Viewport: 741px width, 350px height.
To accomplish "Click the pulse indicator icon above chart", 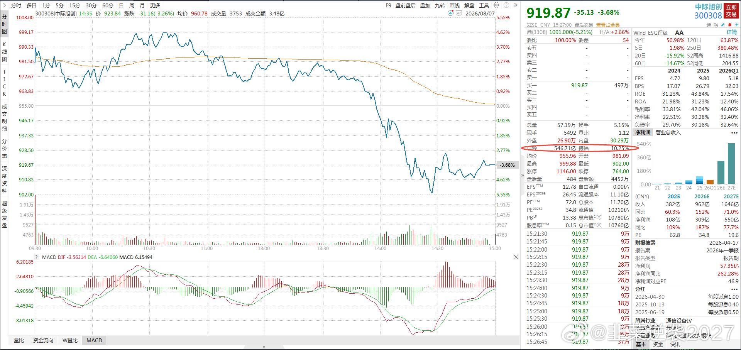I will pos(450,14).
